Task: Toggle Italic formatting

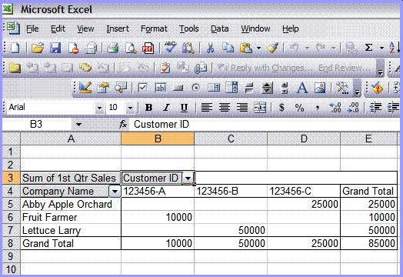Action: click(166, 107)
